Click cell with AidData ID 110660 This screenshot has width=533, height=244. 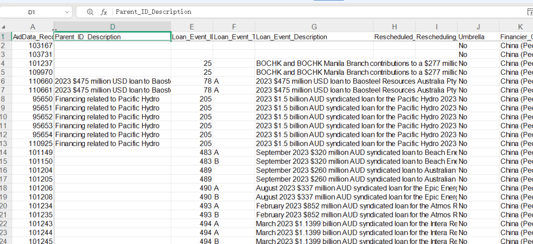pyautogui.click(x=33, y=81)
